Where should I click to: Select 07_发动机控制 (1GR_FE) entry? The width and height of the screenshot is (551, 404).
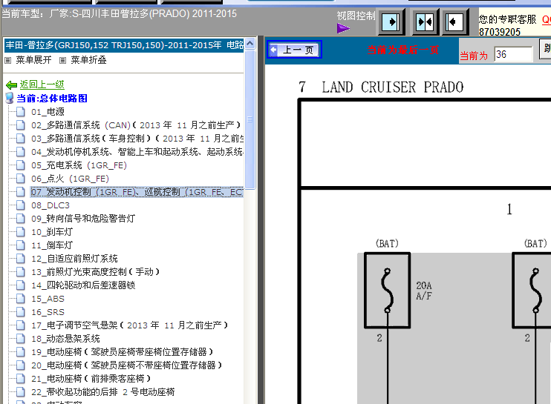click(x=137, y=192)
